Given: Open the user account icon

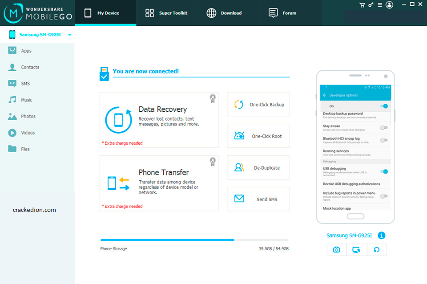Looking at the screenshot, I should click(390, 5).
